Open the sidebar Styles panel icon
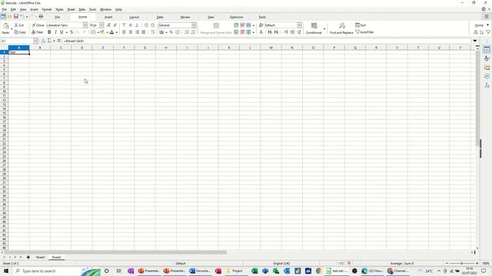Screen dimensions: 492x276 [487, 58]
